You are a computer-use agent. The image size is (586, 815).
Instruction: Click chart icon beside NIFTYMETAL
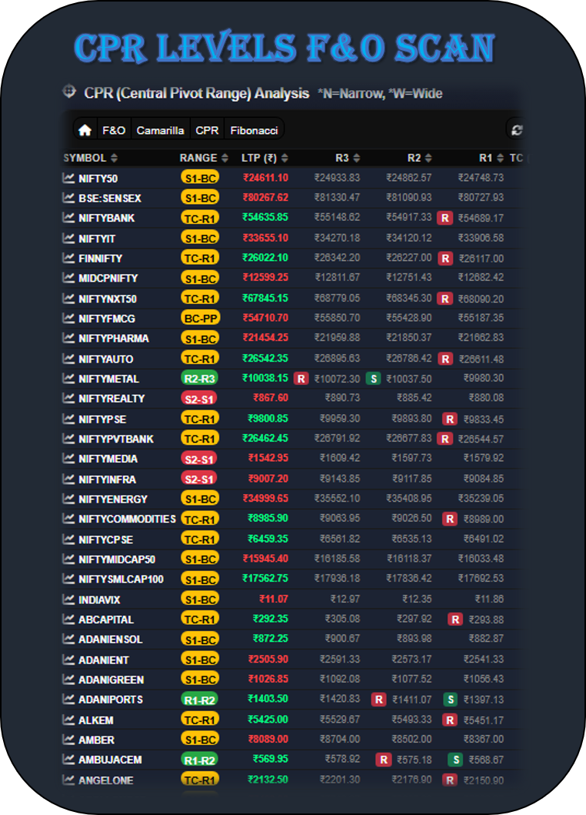click(x=68, y=379)
